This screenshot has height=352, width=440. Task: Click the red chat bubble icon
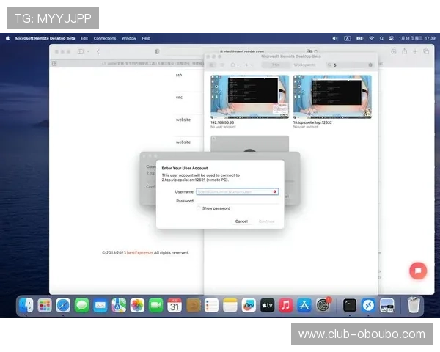click(x=417, y=270)
